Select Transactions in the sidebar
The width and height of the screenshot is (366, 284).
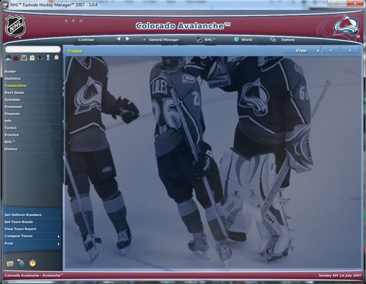tap(33, 86)
